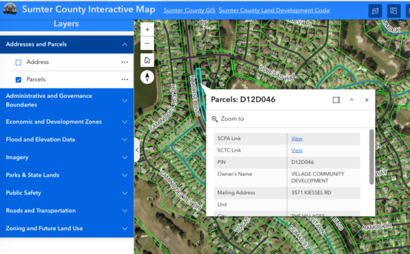
Task: Click the Unit field label
Action: tap(222, 204)
